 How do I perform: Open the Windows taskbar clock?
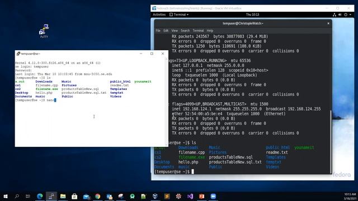click(x=350, y=196)
